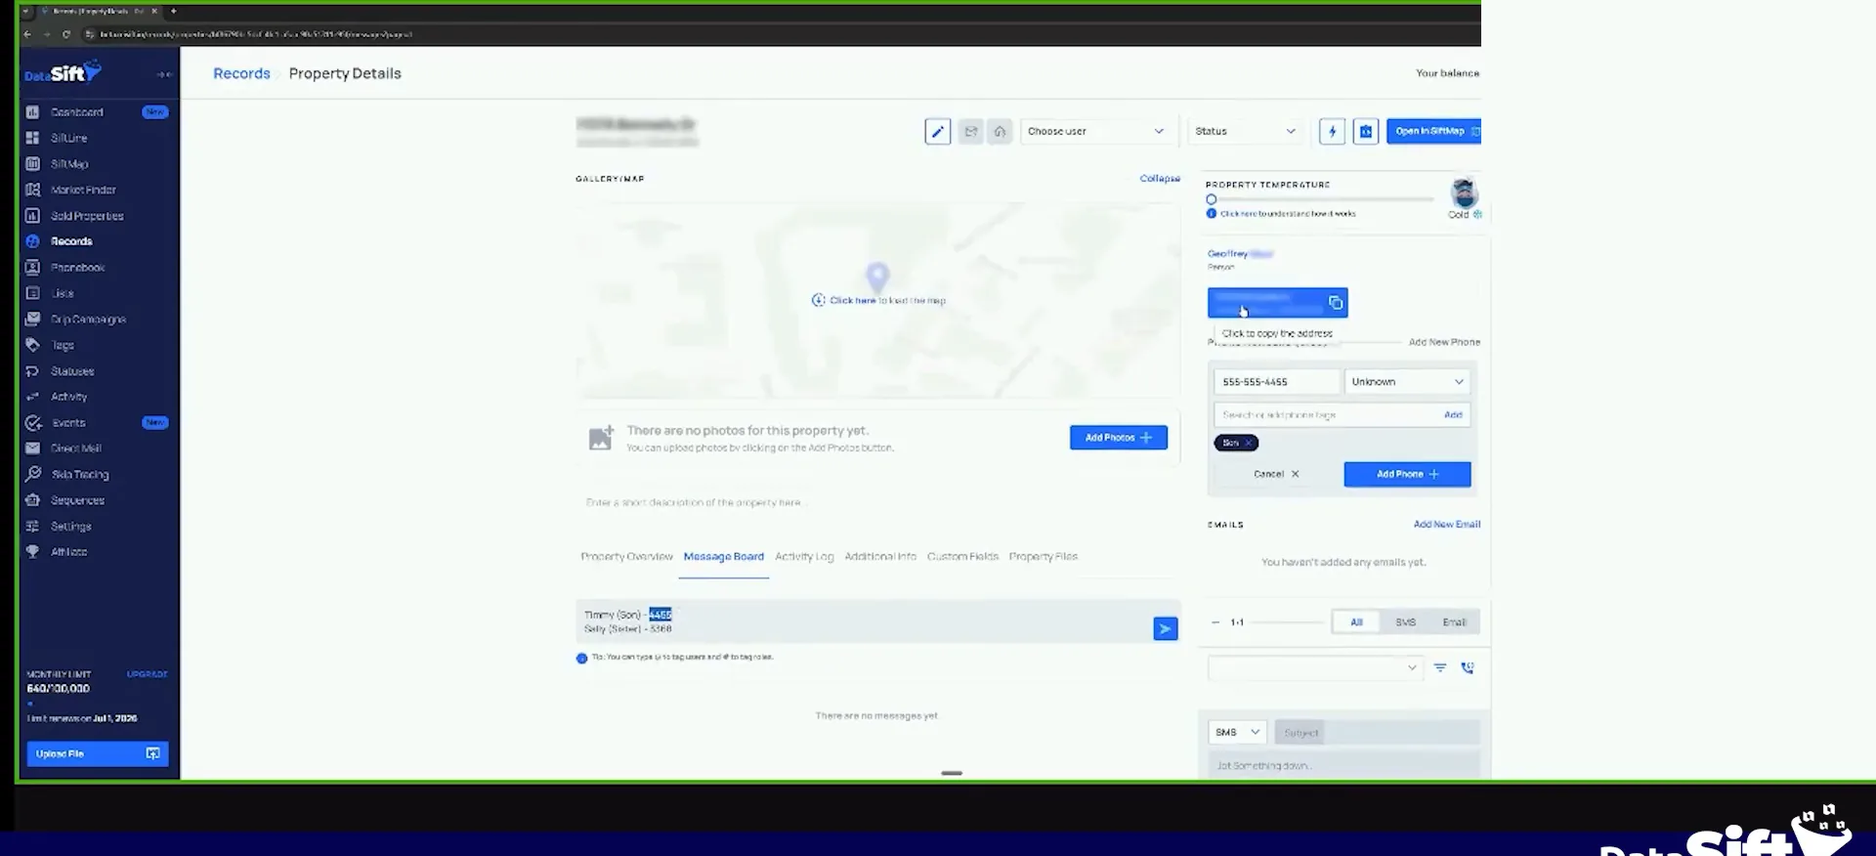Viewport: 1876px width, 856px height.
Task: Open the Unknown phone type dropdown
Action: [1407, 382]
